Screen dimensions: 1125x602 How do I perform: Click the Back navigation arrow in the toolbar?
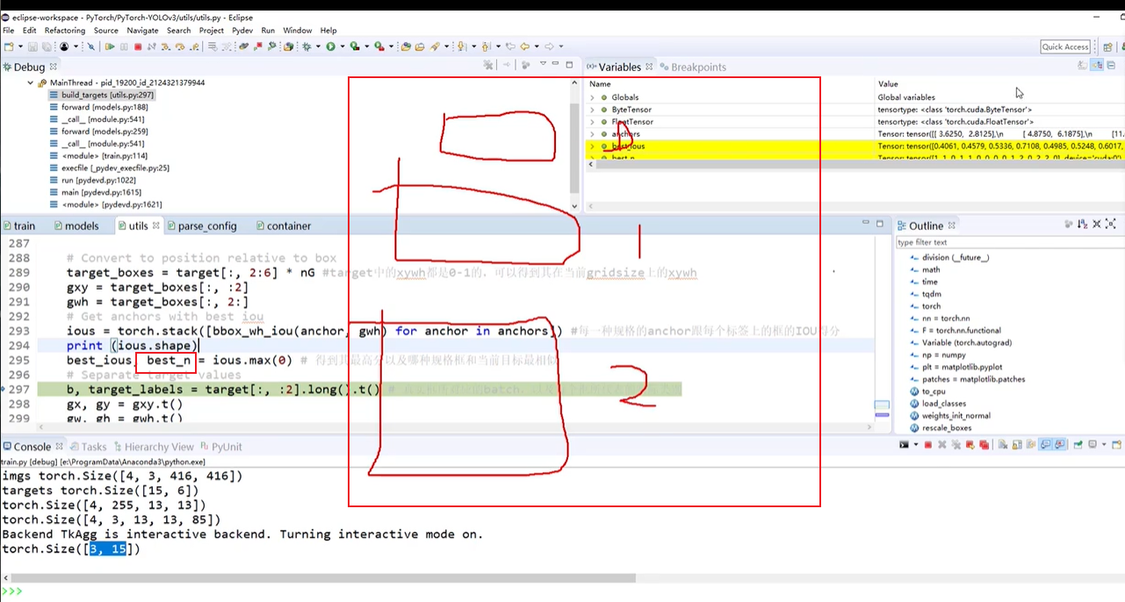click(x=525, y=47)
